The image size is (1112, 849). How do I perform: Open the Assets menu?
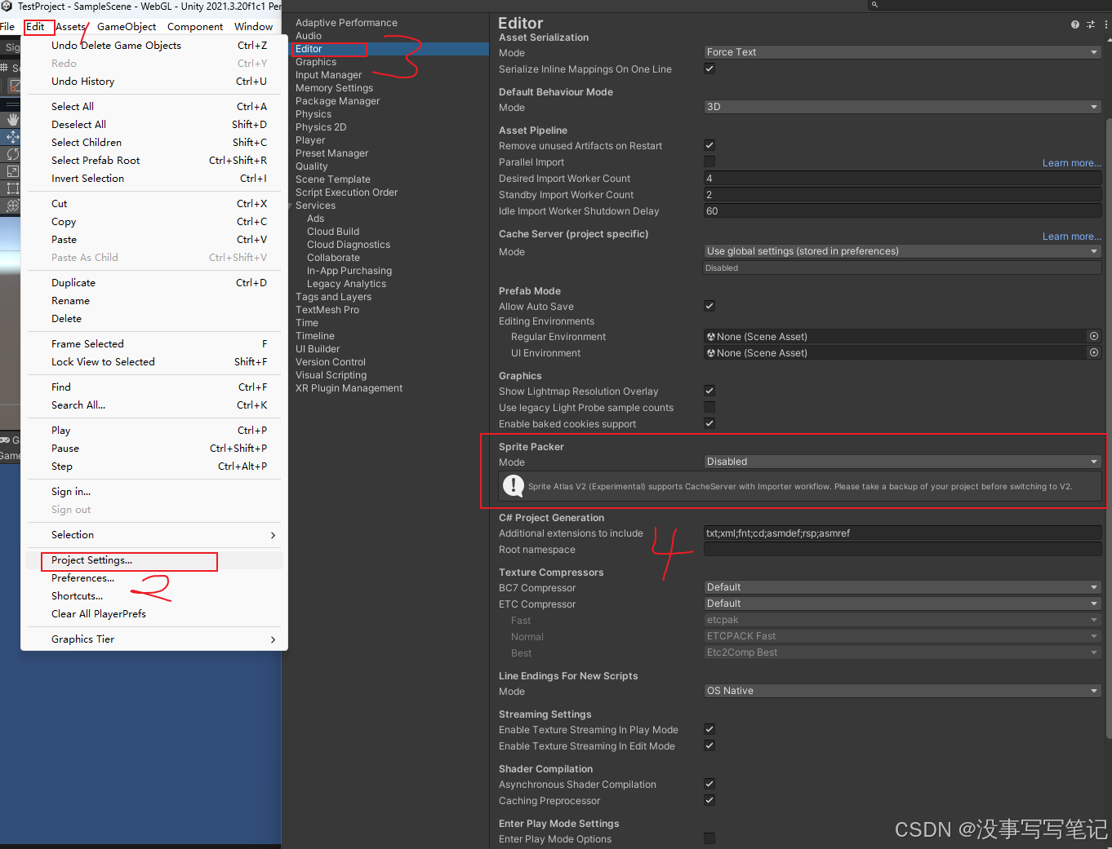pos(70,27)
